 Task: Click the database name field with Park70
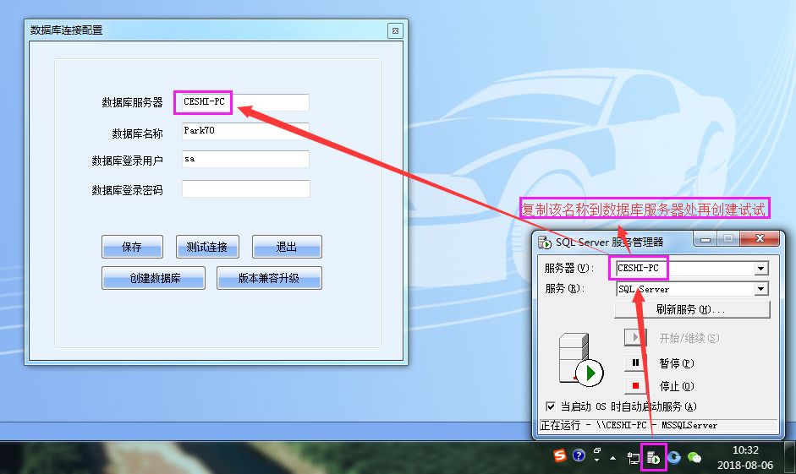tap(245, 131)
